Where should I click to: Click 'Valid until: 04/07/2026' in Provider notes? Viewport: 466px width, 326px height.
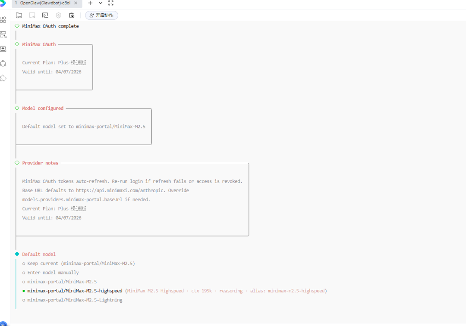coord(52,218)
